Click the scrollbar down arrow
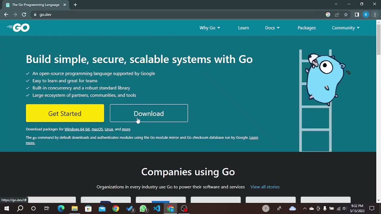The image size is (381, 214). coord(379,201)
